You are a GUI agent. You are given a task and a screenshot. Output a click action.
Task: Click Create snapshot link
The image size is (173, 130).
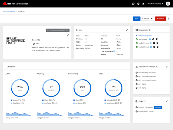[x=144, y=35]
